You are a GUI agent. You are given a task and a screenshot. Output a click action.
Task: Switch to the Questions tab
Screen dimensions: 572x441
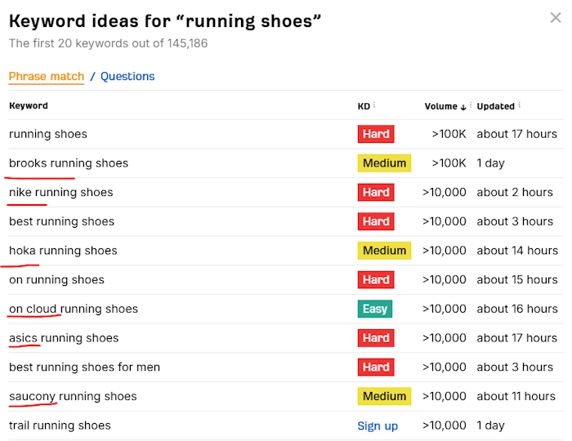127,76
